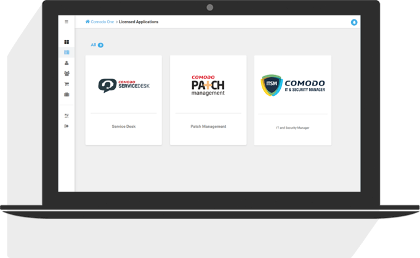Click the count badge next to All
Screen dimensions: 420x258
(100, 45)
